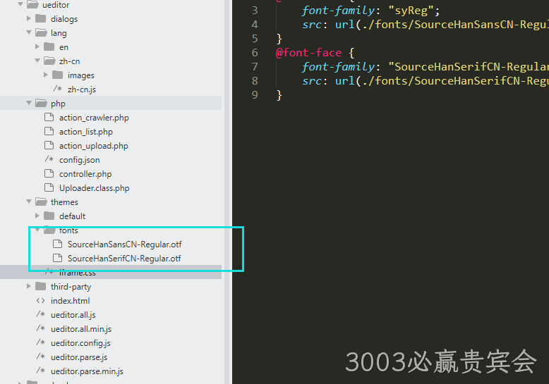The width and height of the screenshot is (549, 384).
Task: Open action_list.php file
Action: pos(86,132)
